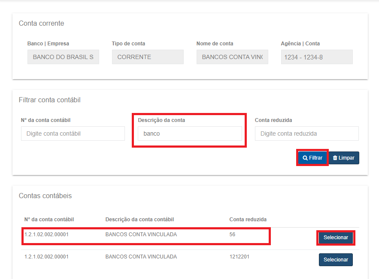Click the N° da conta contábil table header
Screen dimensions: 379x279
[x=49, y=220]
